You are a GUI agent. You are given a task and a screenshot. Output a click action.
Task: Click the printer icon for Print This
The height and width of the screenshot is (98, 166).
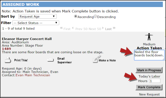pos(8,60)
